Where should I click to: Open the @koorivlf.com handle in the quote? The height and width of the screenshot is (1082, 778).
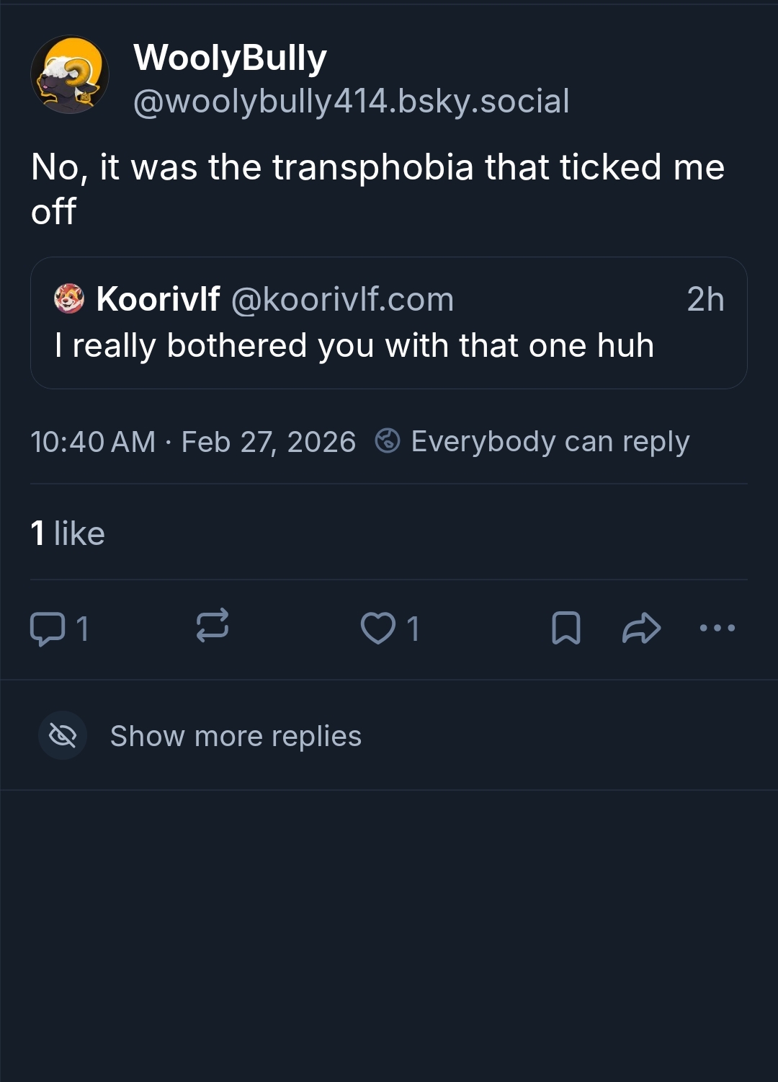pos(342,299)
